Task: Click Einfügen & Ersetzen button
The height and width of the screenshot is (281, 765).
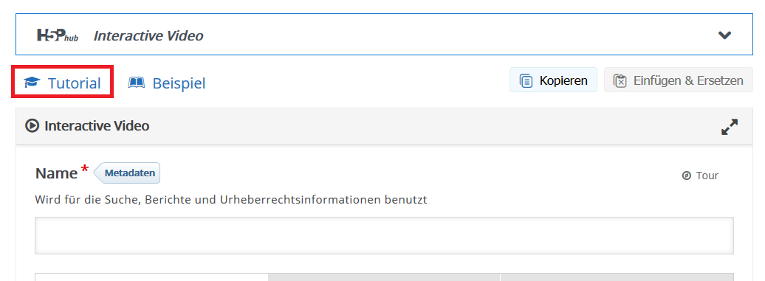Action: click(x=678, y=80)
